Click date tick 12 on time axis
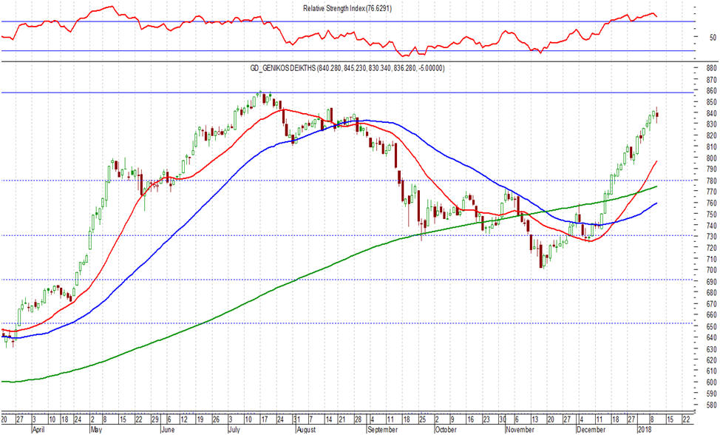The width and height of the screenshot is (720, 435). click(x=184, y=419)
